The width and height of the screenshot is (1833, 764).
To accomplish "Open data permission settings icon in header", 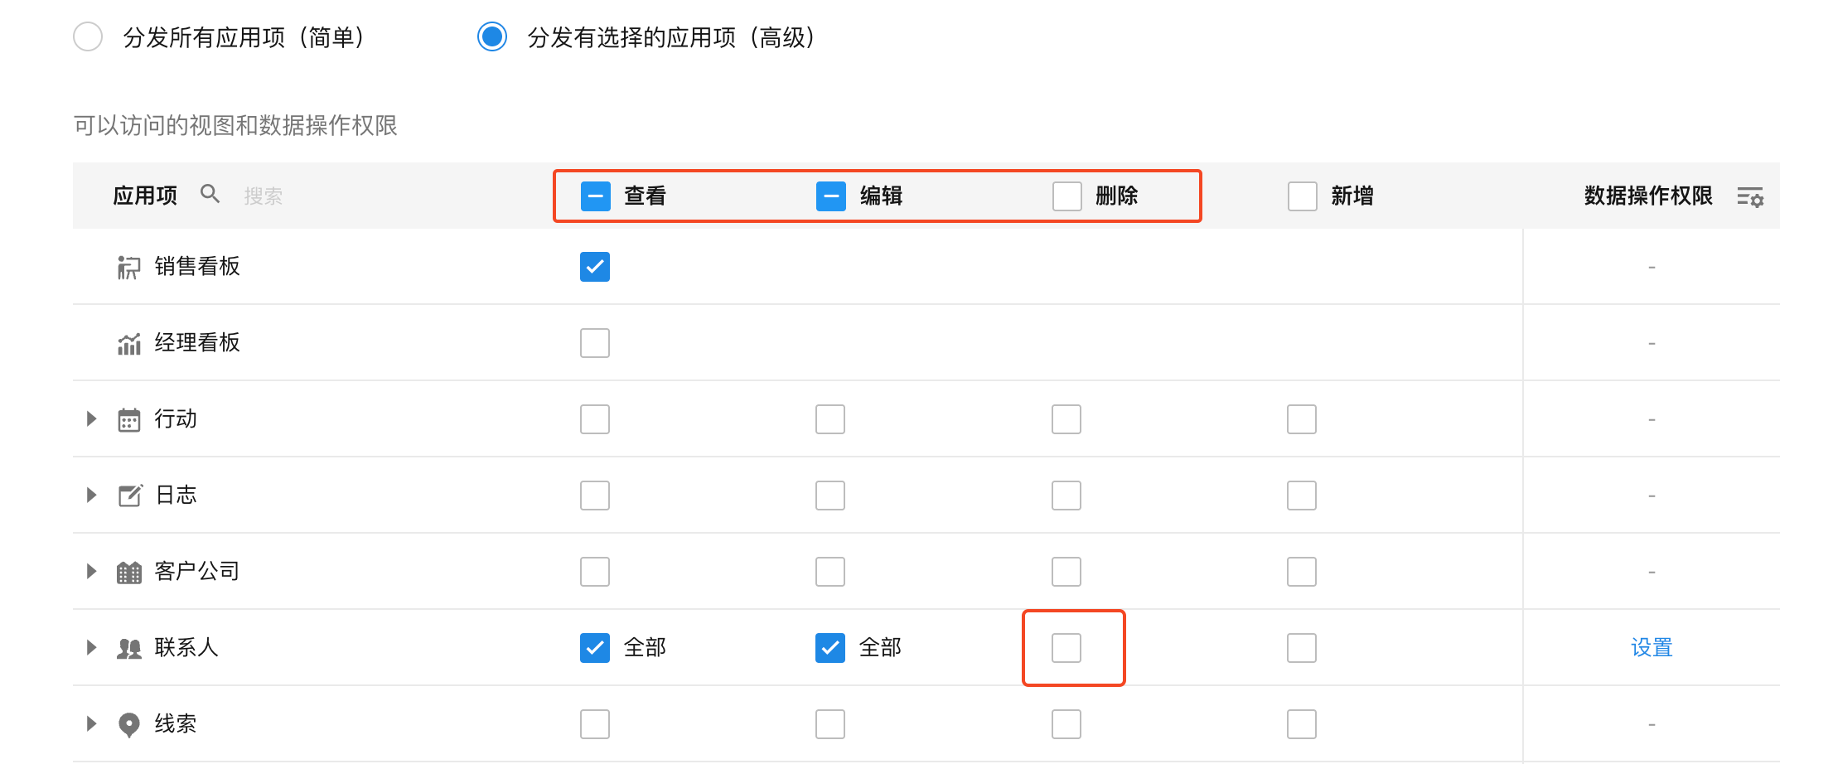I will click(x=1750, y=196).
